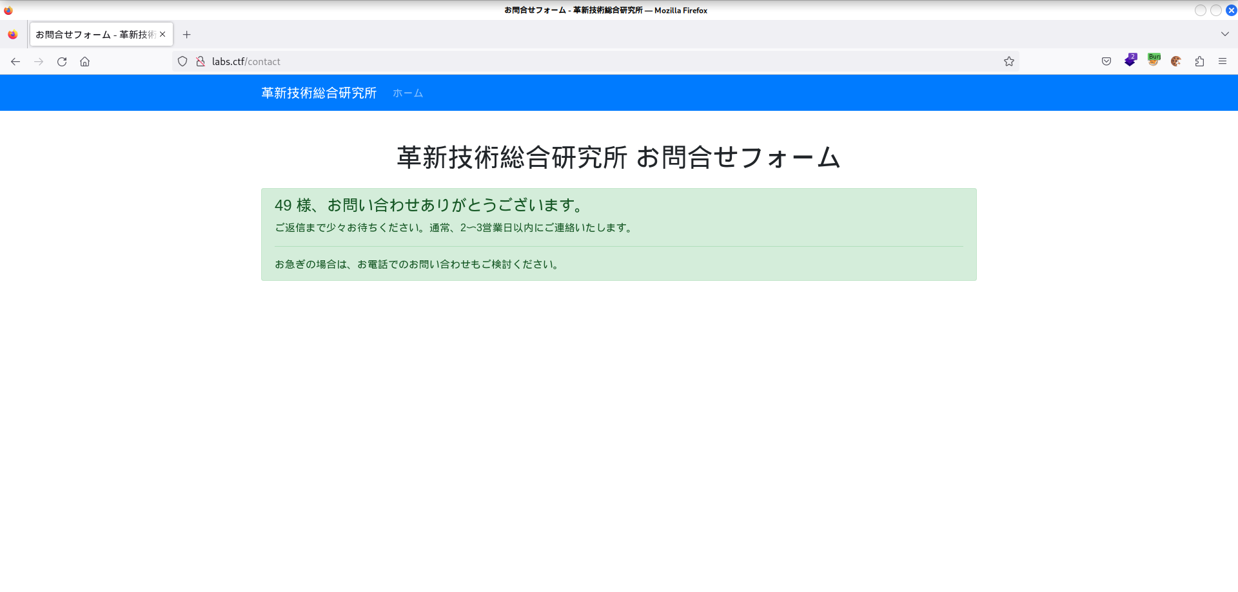
Task: Open the list all tabs dropdown chevron
Action: [x=1224, y=34]
